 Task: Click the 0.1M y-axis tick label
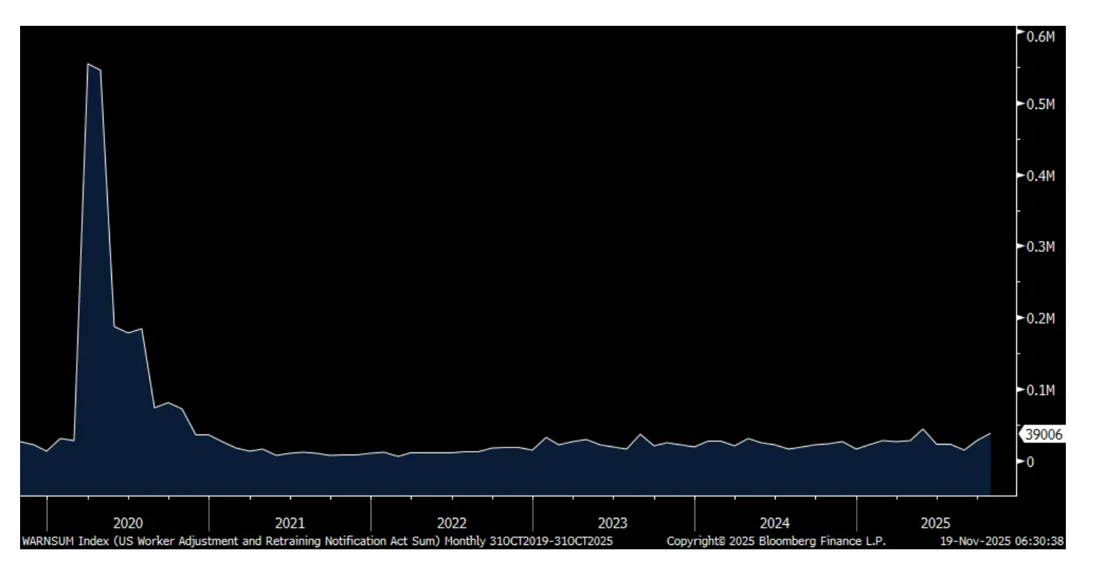coord(1040,390)
